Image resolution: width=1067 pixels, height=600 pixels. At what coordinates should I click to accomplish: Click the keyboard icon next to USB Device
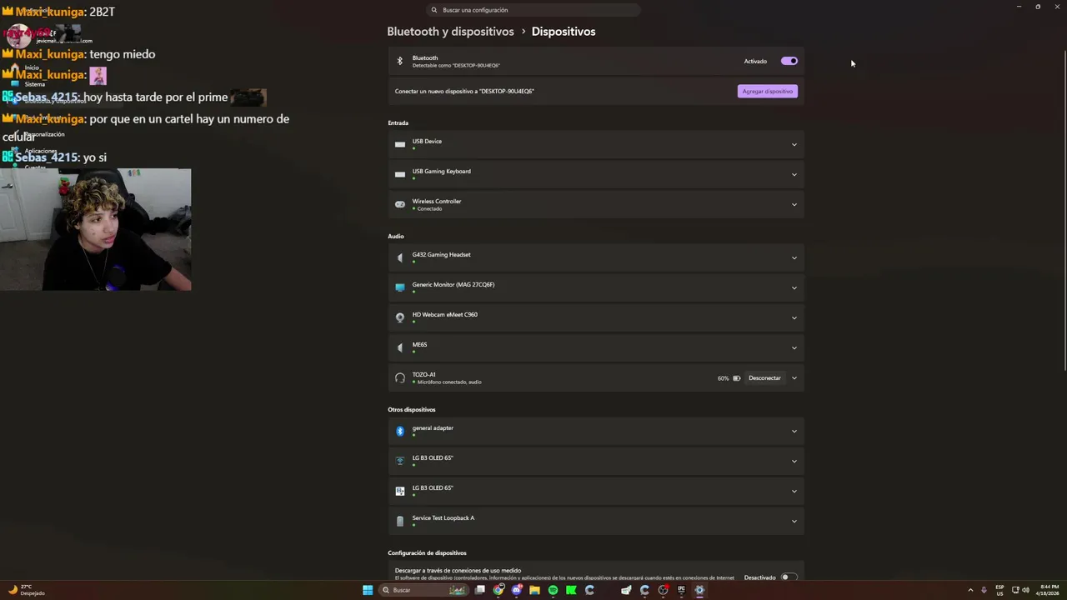(x=400, y=144)
